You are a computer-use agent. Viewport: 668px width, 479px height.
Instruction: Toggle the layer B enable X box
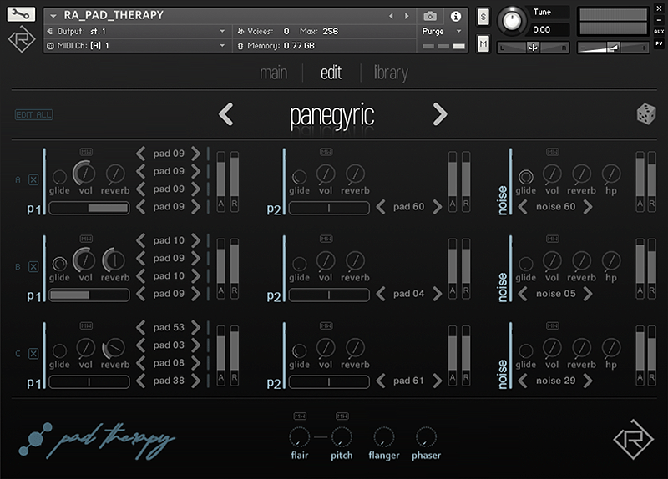(x=33, y=267)
